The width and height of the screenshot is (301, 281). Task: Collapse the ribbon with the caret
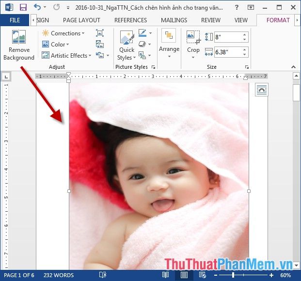[293, 67]
